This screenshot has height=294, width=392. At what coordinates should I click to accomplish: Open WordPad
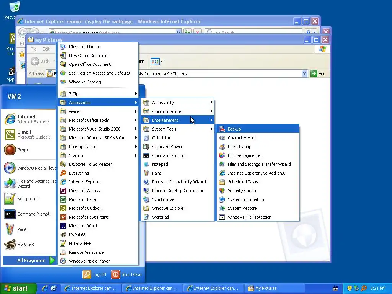pyautogui.click(x=178, y=217)
